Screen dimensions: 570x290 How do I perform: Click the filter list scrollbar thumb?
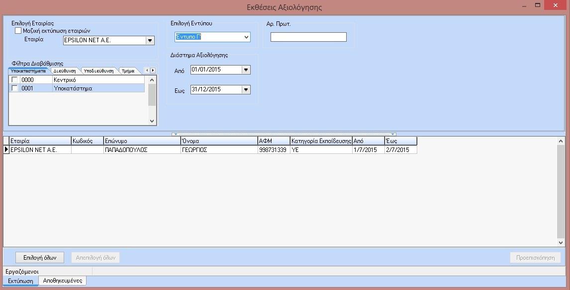coord(152,95)
